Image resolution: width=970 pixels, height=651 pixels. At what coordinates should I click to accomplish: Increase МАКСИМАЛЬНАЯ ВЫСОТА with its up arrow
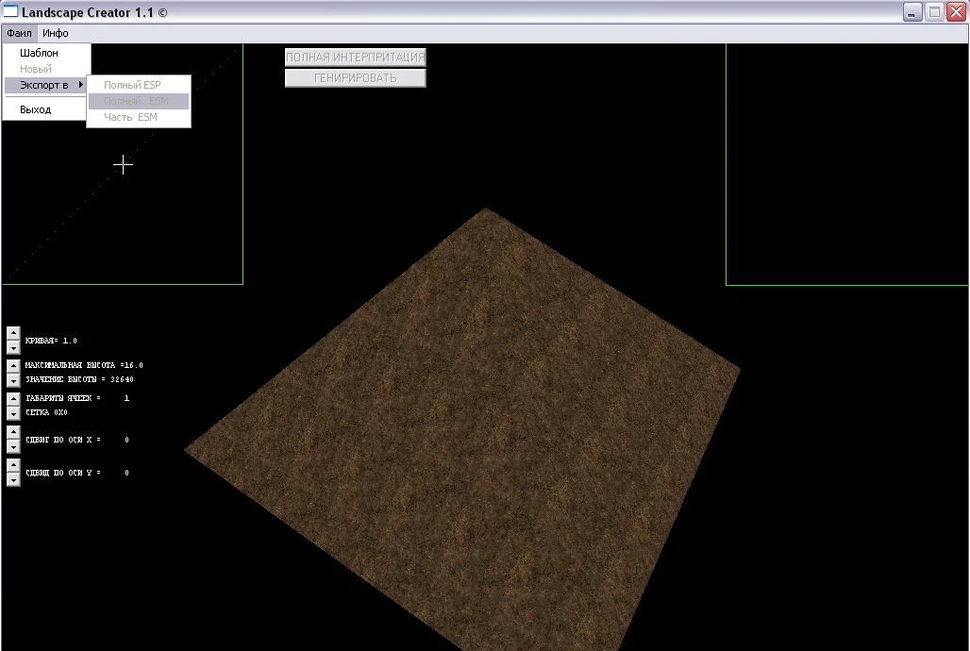coord(13,365)
